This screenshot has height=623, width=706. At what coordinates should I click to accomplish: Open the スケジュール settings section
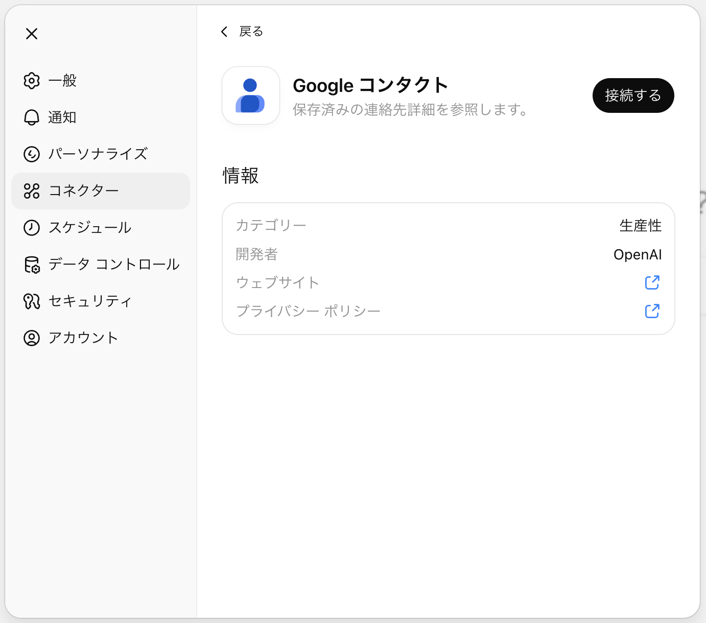tap(101, 228)
